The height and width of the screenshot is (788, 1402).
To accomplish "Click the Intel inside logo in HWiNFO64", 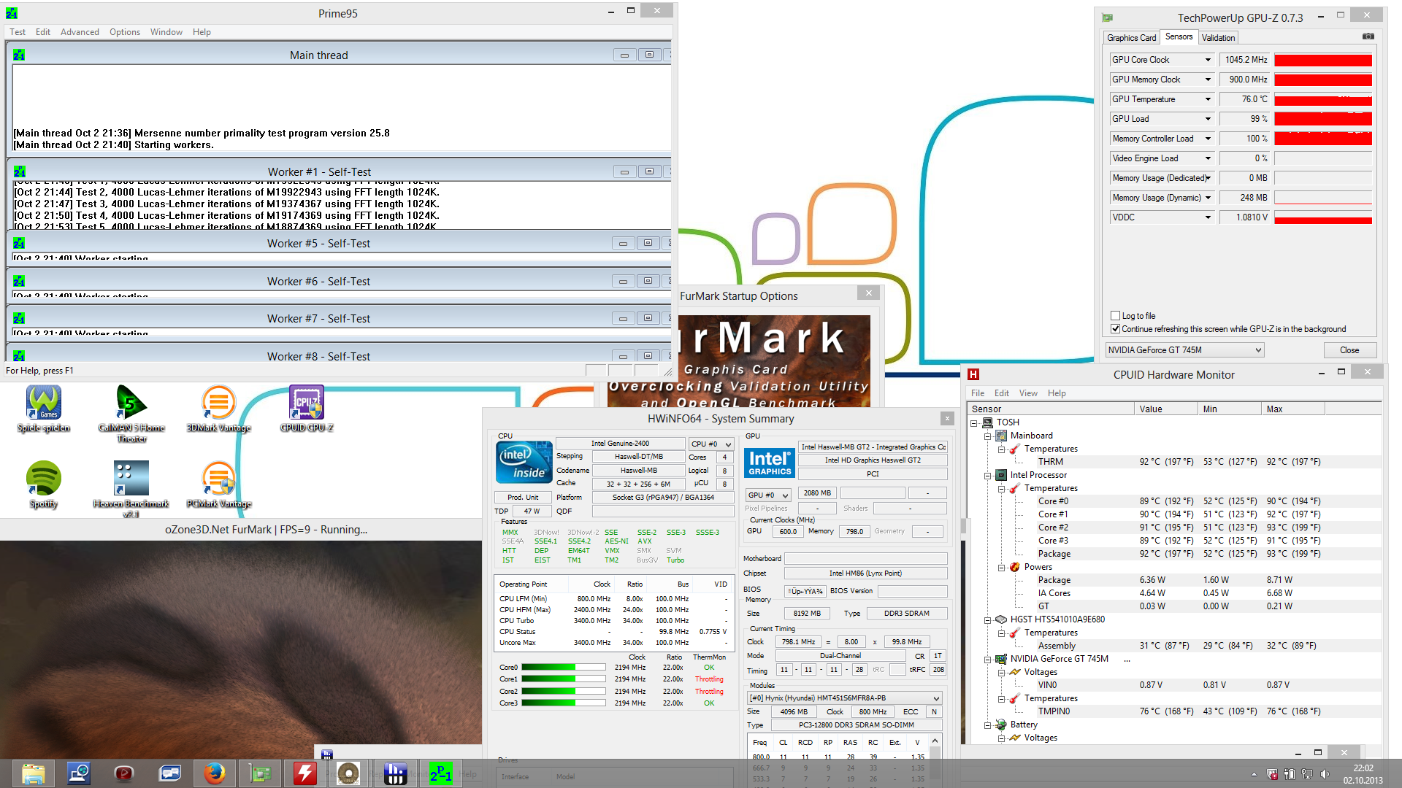I will (x=524, y=463).
